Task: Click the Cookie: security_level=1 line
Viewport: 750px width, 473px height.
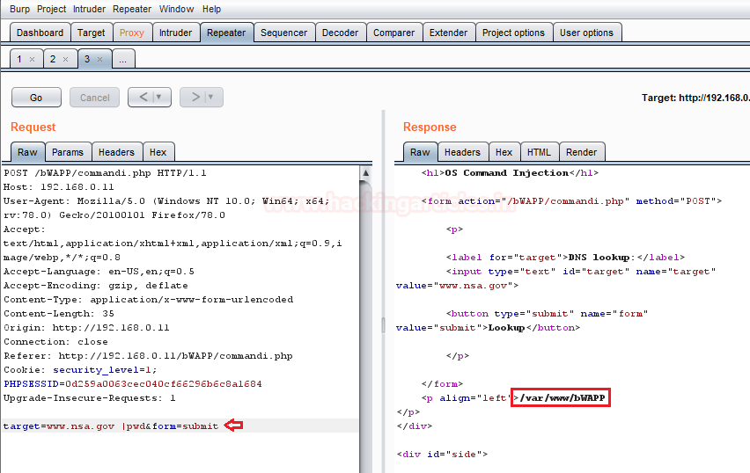Action: tap(80, 370)
